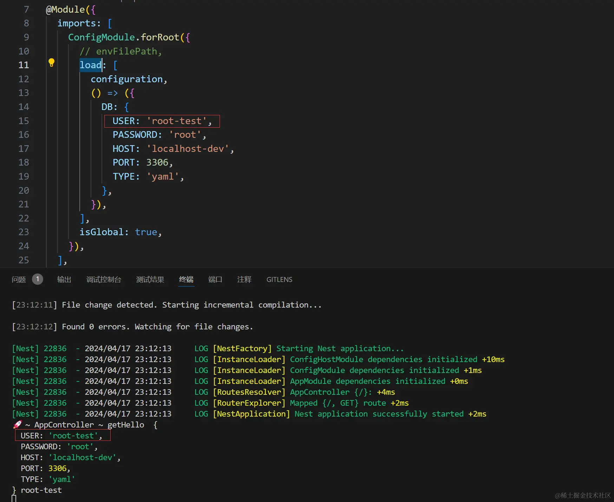The width and height of the screenshot is (614, 502).
Task: Click the @Module decorator in the editor
Action: [65, 9]
